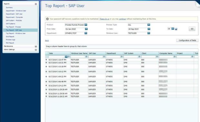Open filter menu icon for SAP User column
200x122 pixels.
coord(104,57)
